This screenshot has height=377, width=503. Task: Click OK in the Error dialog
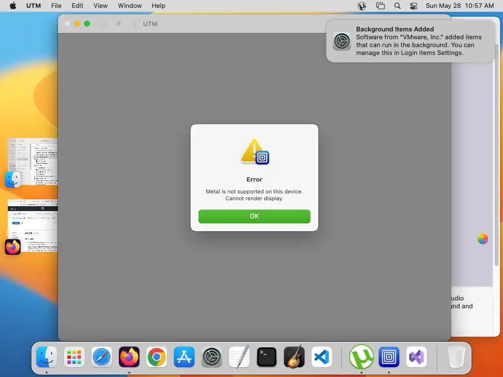[254, 216]
